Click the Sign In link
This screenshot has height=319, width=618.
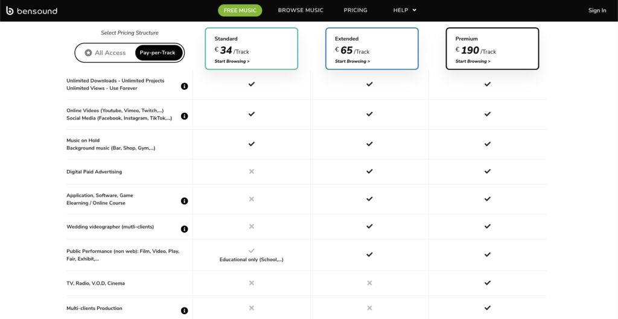tap(597, 10)
